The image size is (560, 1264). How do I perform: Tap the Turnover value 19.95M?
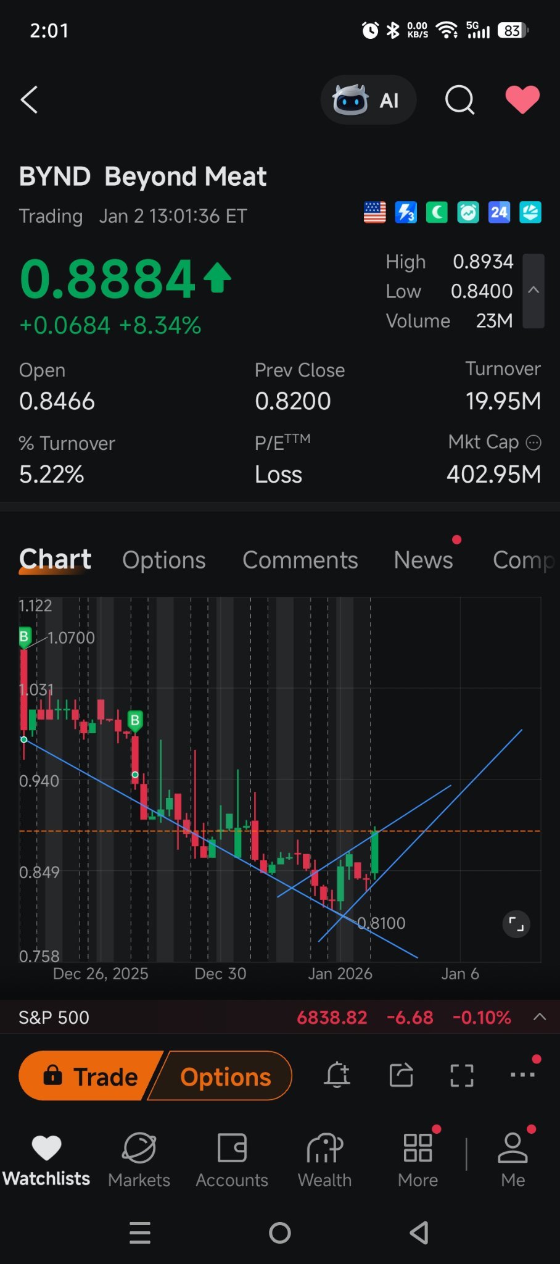click(x=503, y=401)
